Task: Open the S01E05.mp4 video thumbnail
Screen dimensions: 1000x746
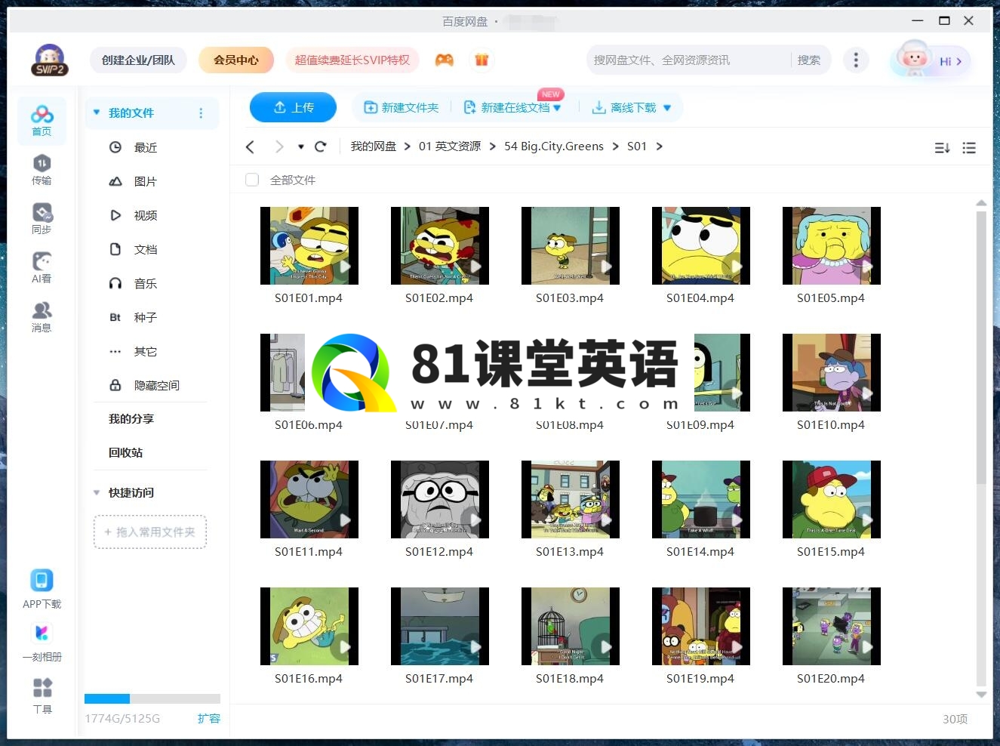Action: tap(831, 245)
